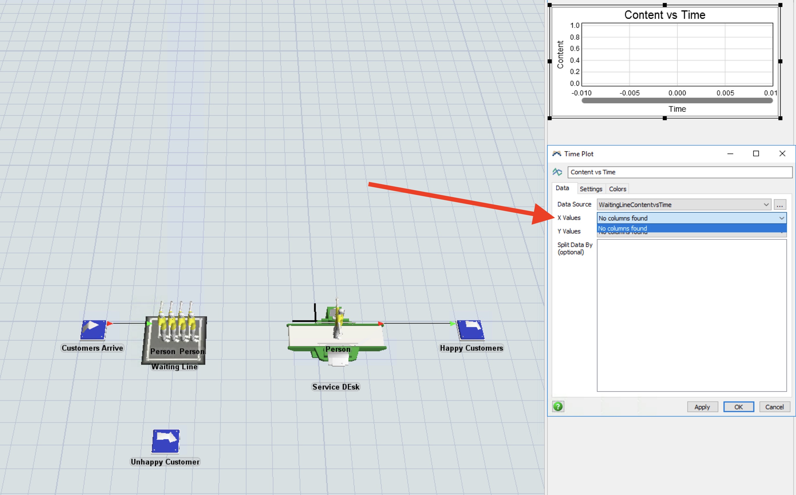
Task: Choose highlighted 'No columns found' list option
Action: click(691, 228)
